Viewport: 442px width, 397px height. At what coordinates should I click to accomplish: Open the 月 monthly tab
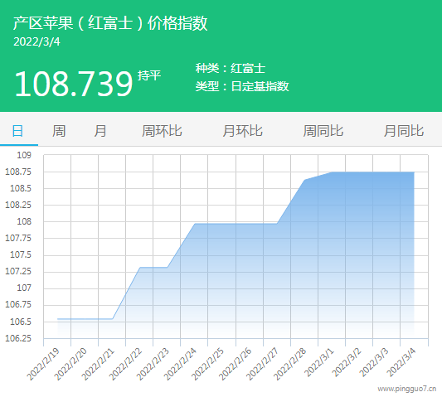[x=100, y=131]
